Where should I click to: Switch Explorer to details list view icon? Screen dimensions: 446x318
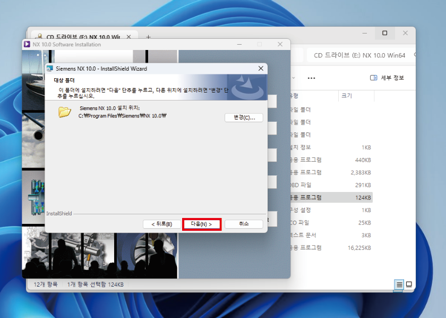coord(399,284)
